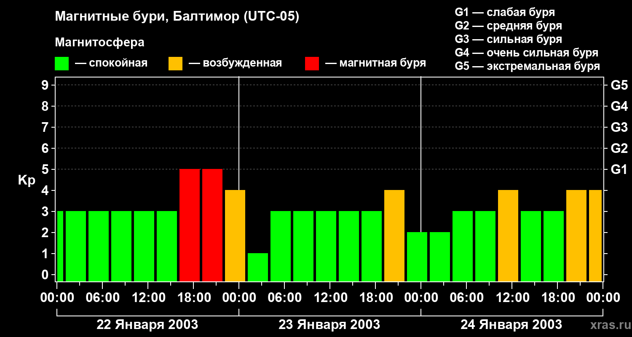632x337 pixels.
Task: Click the 'G2' label on the right axis
Action: (x=619, y=148)
